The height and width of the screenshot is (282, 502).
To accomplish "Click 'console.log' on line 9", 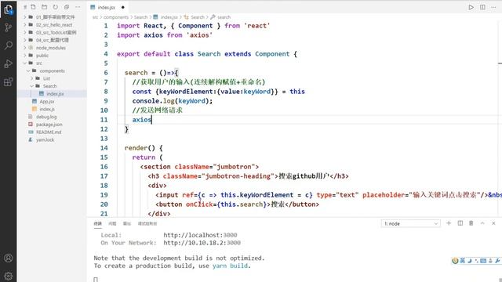I will coord(154,101).
